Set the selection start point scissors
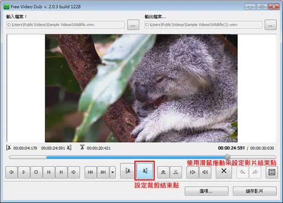The height and width of the screenshot is (203, 283). coord(128,171)
